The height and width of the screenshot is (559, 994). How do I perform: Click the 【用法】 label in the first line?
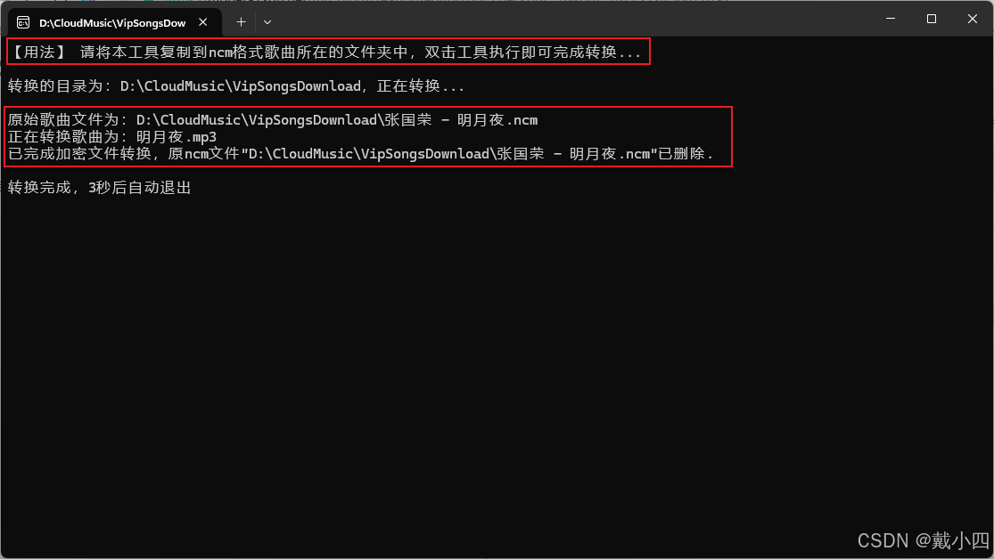pyautogui.click(x=38, y=52)
